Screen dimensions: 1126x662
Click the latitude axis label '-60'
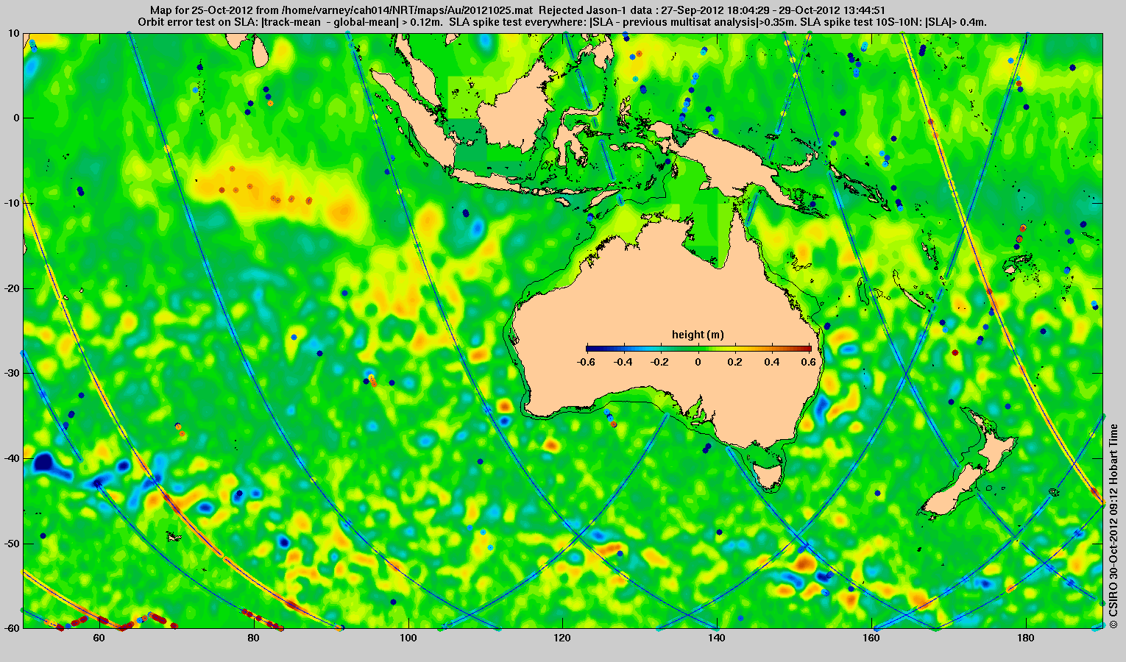(12, 628)
